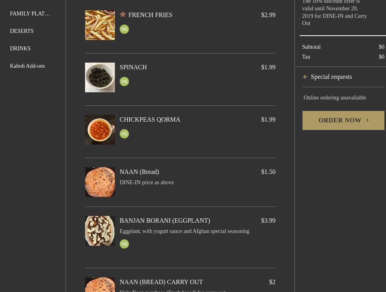Go to the Deserts category
The width and height of the screenshot is (386, 292).
pos(21,31)
